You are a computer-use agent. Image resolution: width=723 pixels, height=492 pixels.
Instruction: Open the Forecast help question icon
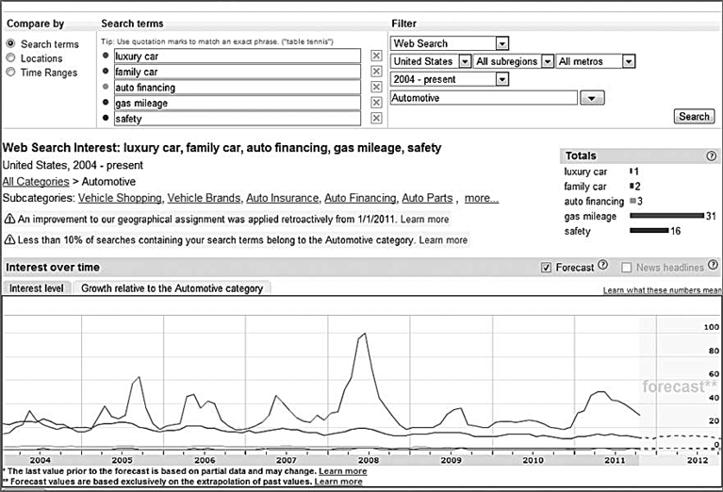[603, 265]
